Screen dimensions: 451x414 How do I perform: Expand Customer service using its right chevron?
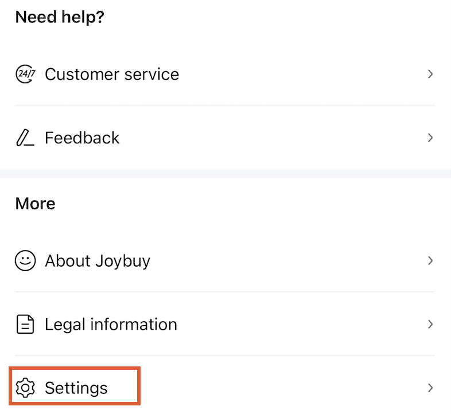430,75
